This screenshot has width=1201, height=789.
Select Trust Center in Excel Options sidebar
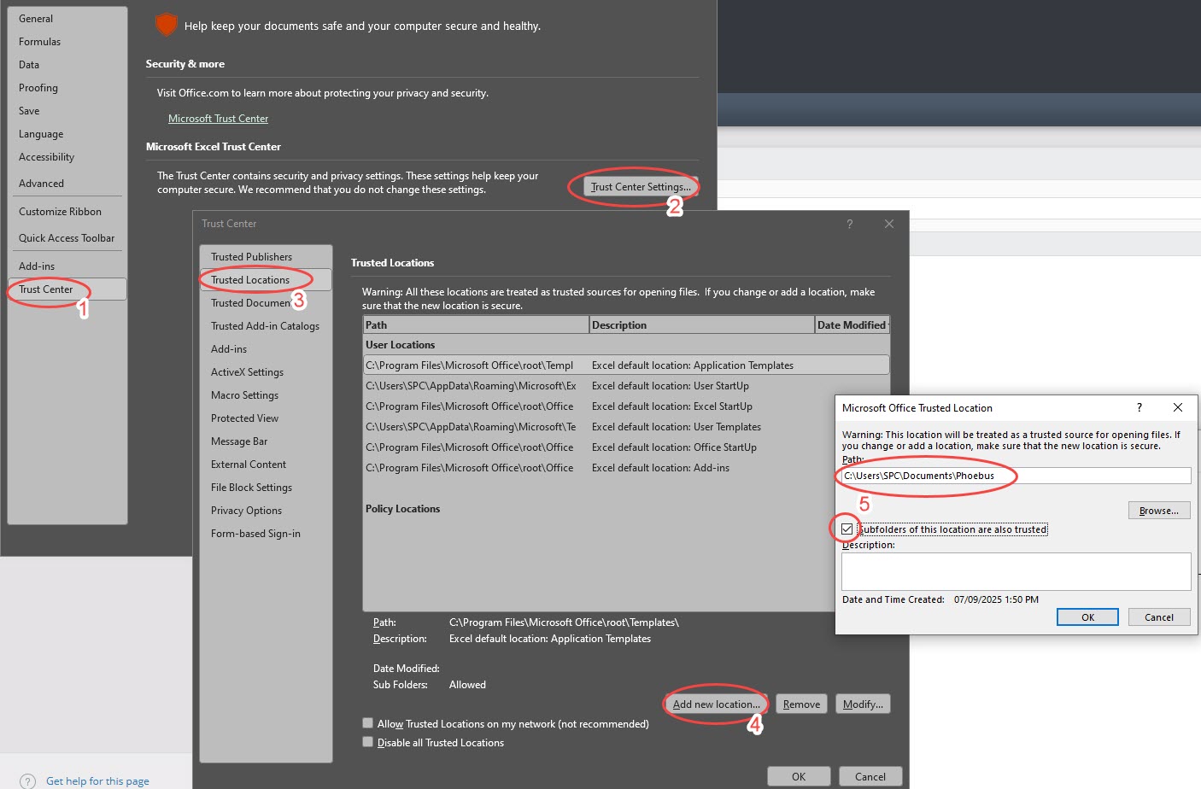coord(46,289)
